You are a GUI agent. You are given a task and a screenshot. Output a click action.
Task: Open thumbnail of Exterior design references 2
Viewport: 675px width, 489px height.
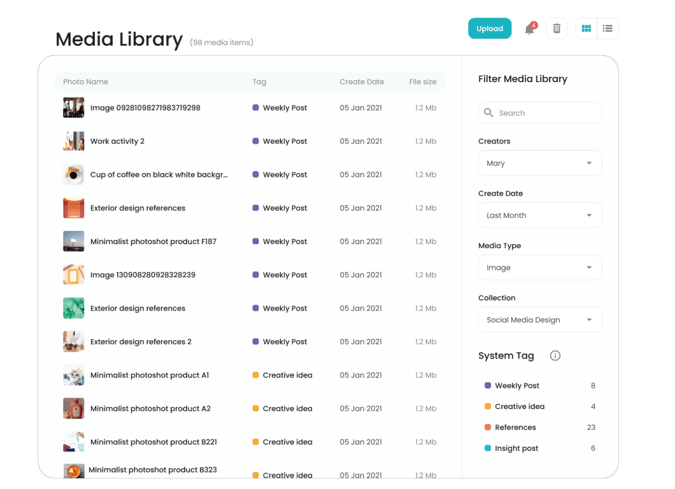(x=74, y=341)
